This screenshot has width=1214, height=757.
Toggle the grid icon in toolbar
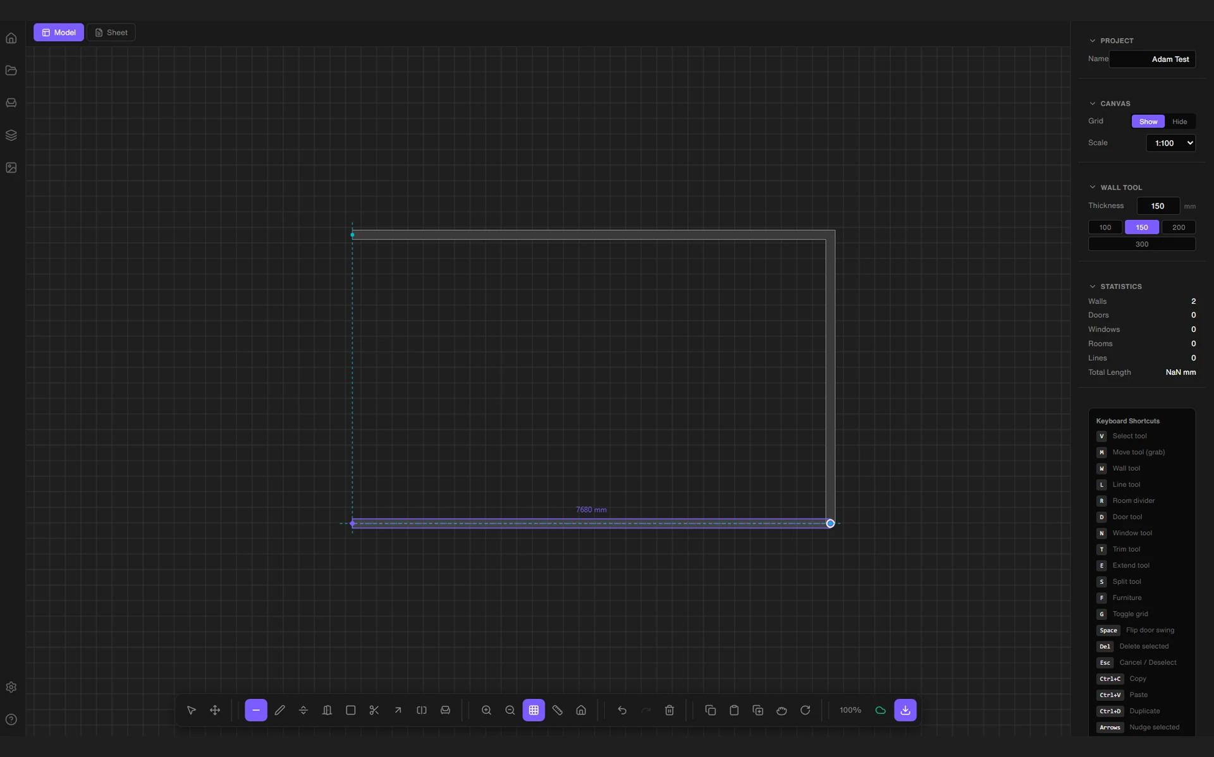[534, 710]
